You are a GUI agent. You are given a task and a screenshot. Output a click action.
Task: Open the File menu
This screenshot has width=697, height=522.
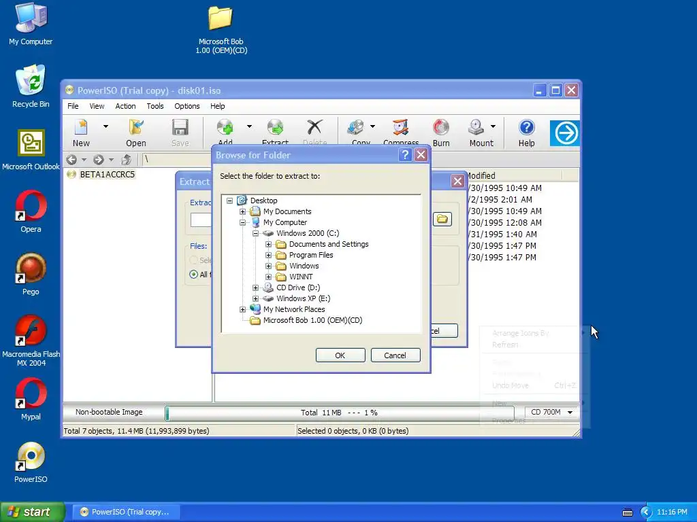point(73,106)
